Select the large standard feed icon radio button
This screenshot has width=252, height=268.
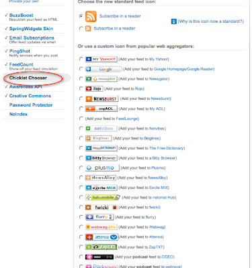tap(81, 16)
